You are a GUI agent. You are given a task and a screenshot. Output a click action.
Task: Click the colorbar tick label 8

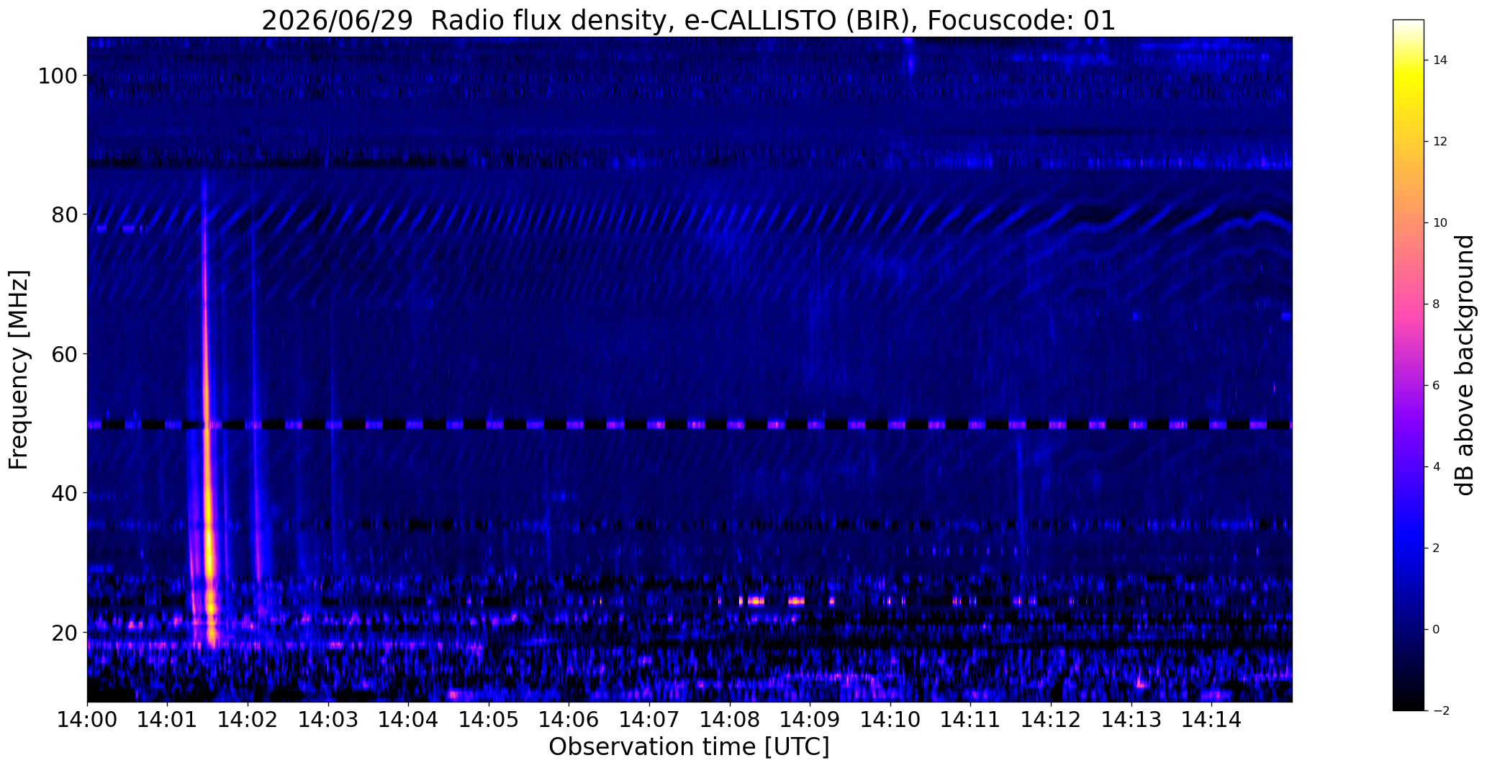(1436, 304)
